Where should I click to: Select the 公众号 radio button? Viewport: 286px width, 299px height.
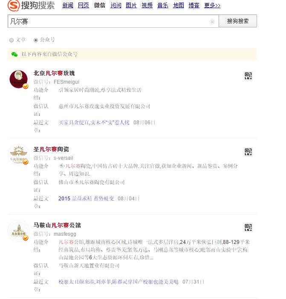pos(35,40)
